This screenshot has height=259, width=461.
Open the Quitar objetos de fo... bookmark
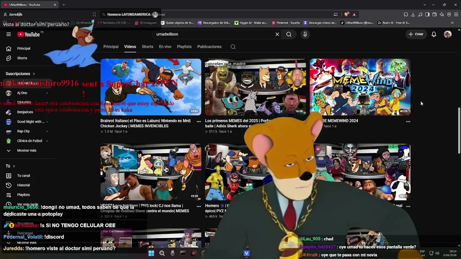tap(177, 23)
